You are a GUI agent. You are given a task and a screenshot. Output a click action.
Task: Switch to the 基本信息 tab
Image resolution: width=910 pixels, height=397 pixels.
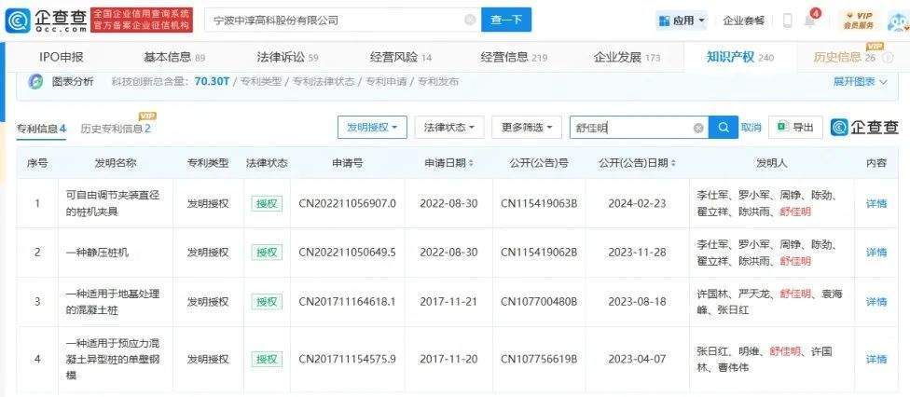(x=174, y=57)
